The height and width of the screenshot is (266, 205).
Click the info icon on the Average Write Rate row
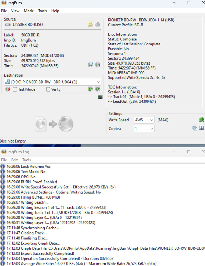click(x=3, y=263)
